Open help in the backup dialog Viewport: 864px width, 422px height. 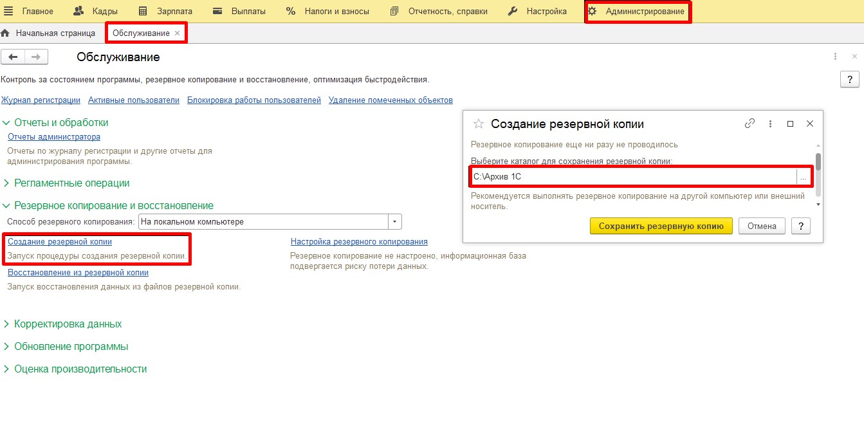point(800,226)
